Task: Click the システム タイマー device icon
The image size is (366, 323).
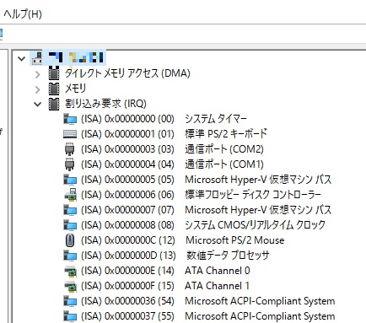Action: point(70,119)
